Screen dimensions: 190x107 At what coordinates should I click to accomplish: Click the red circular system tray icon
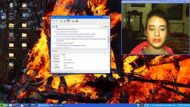[x=140, y=105]
